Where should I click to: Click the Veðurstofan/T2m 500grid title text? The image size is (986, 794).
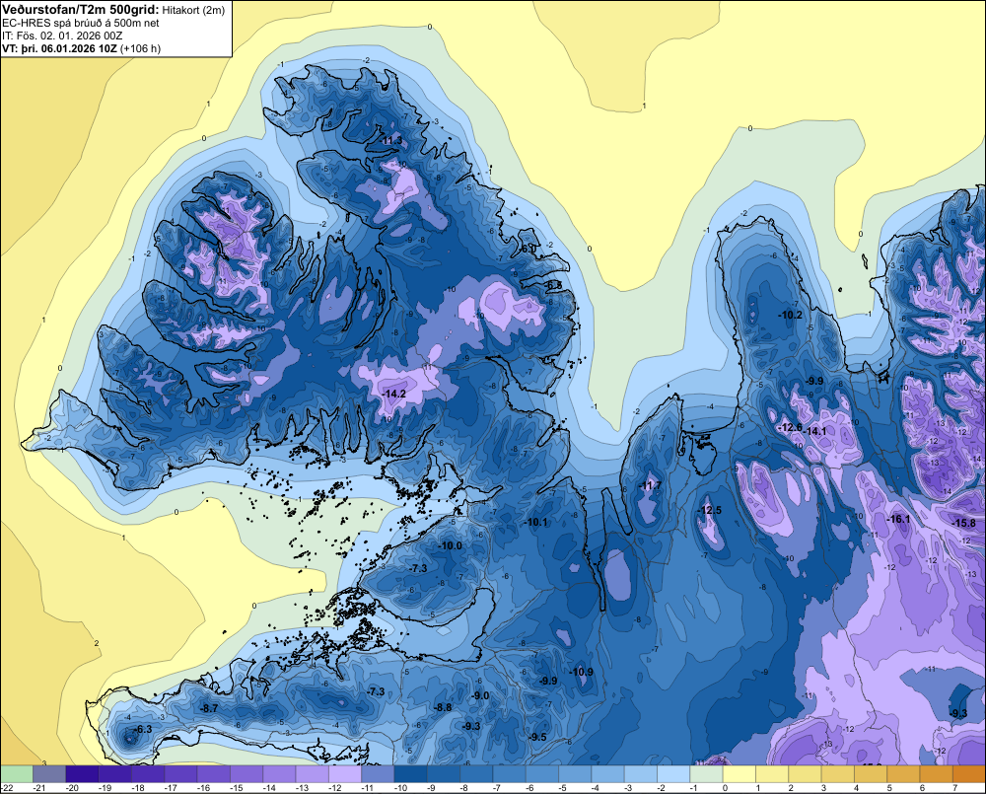click(x=81, y=9)
